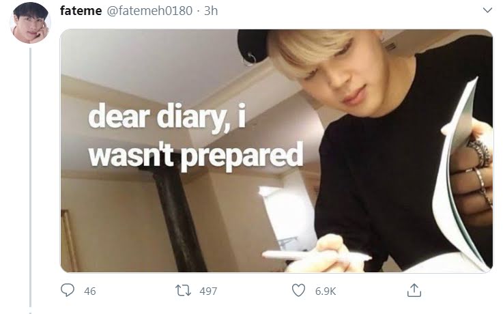This screenshot has height=314, width=503.
Task: Click the reply speech bubble icon
Action: (x=68, y=290)
